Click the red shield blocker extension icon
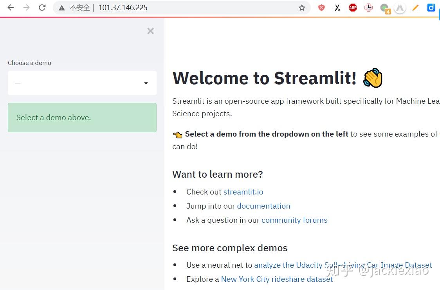Screen dimensions: 440x290 point(321,7)
